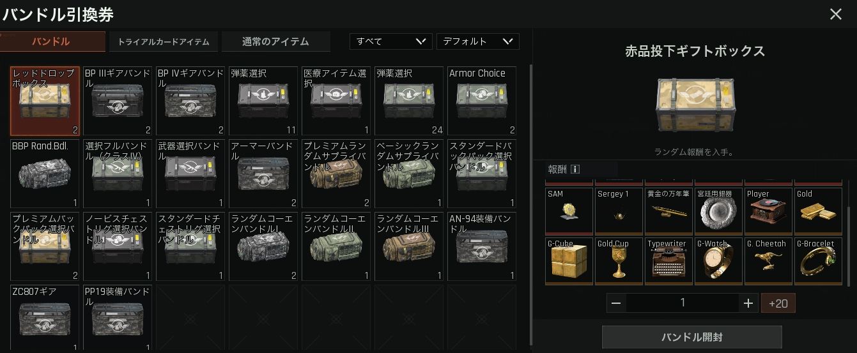Select the ZC807ギア crate
The image size is (857, 353).
45,319
